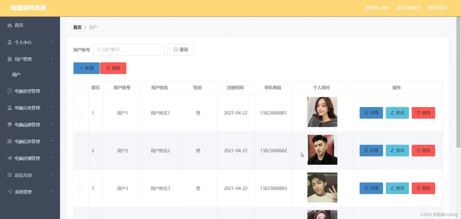The width and height of the screenshot is (461, 219).
Task: Open the 电脑品牌管理 menu label
Action: [x=27, y=125]
